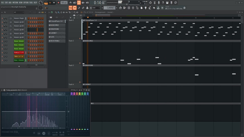Viewport: 244px width, 137px height.
Task: Open the Line snap mode dropdown
Action: (96, 8)
